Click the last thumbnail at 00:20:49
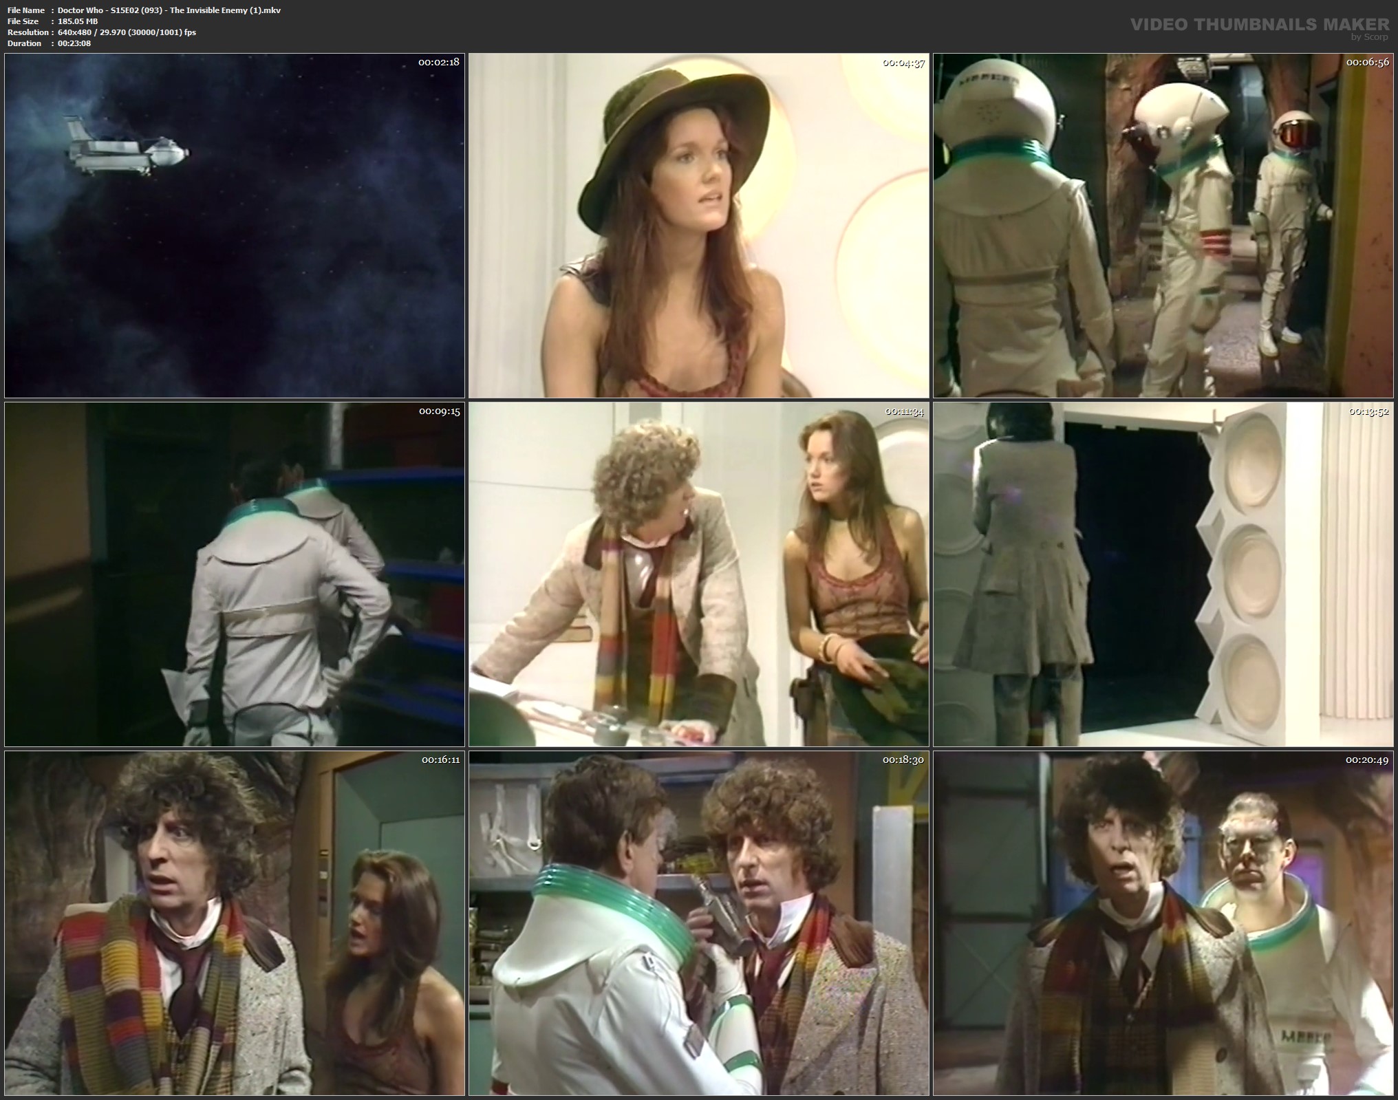 [x=1163, y=923]
